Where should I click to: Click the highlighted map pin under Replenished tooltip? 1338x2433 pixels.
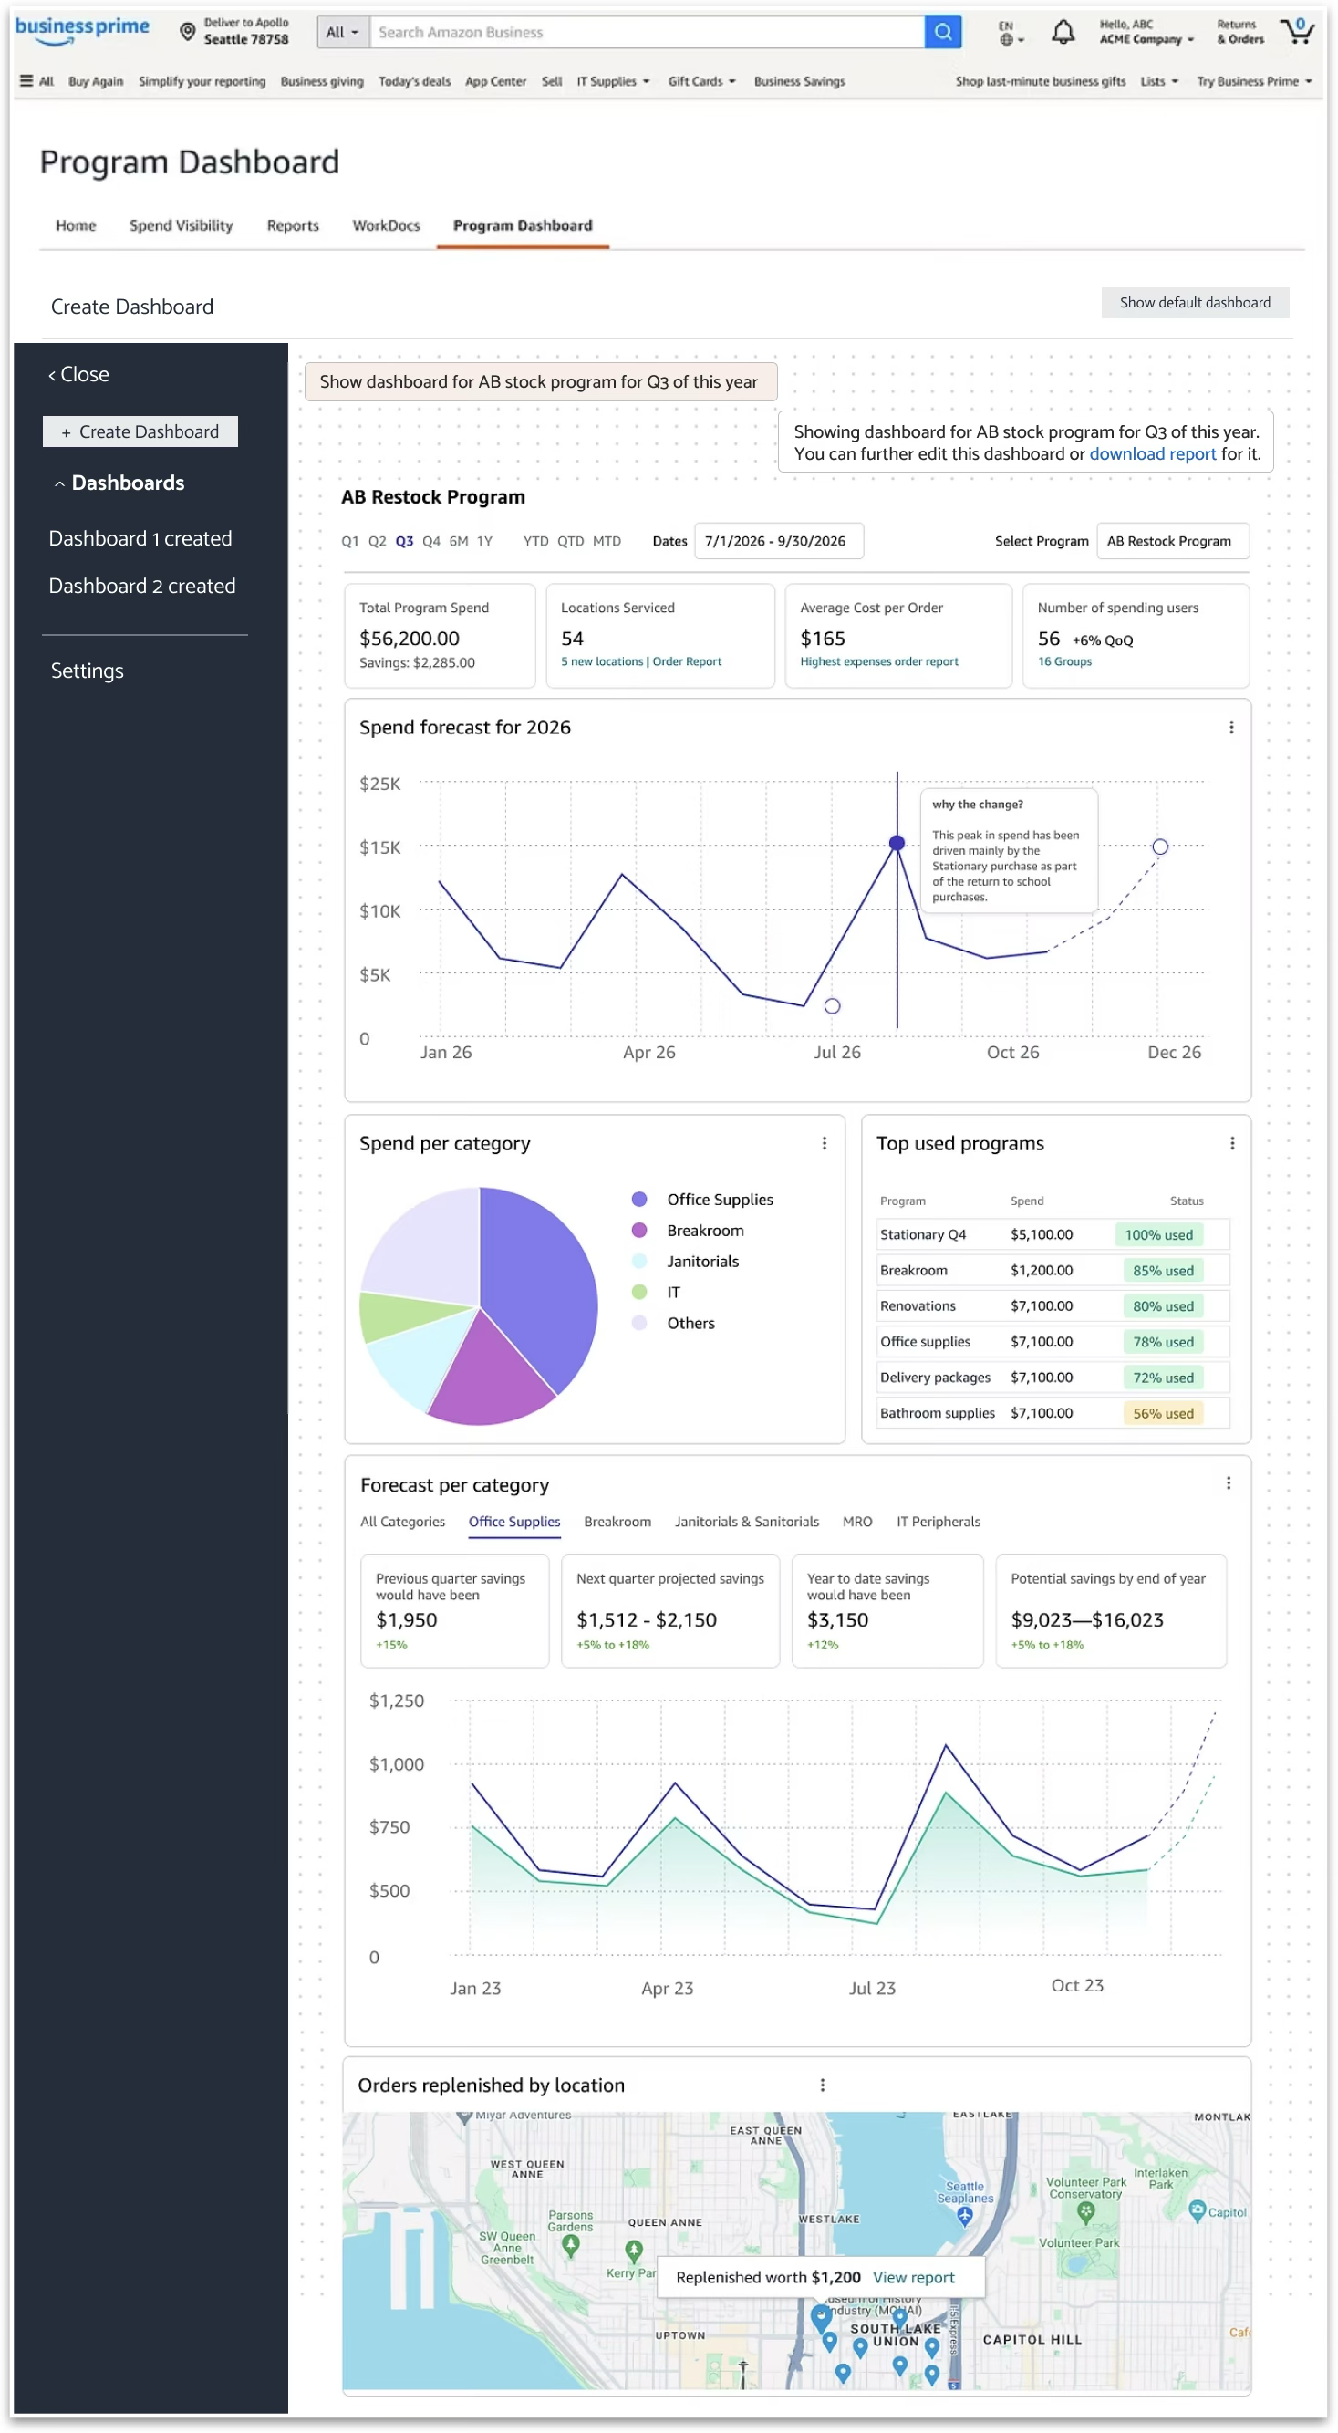(821, 2317)
